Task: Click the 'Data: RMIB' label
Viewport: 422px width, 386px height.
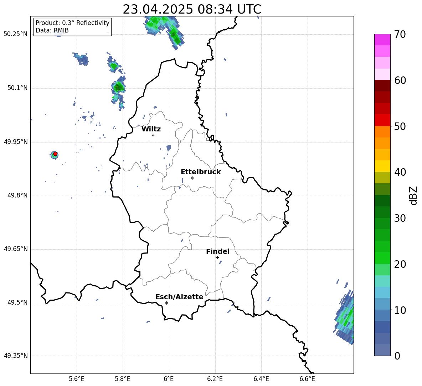Action: click(x=52, y=30)
